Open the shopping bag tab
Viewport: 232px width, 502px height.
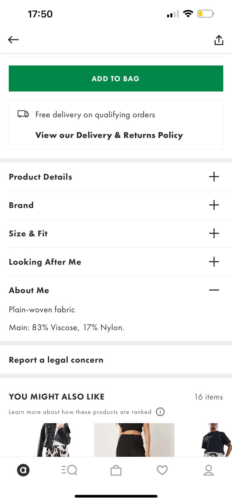pos(116,470)
